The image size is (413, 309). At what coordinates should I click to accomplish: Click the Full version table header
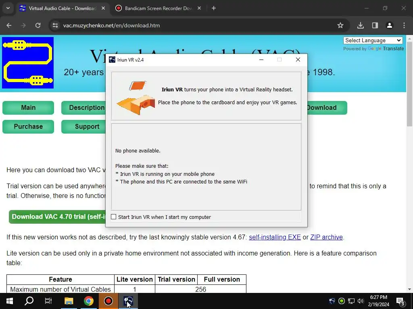222,279
